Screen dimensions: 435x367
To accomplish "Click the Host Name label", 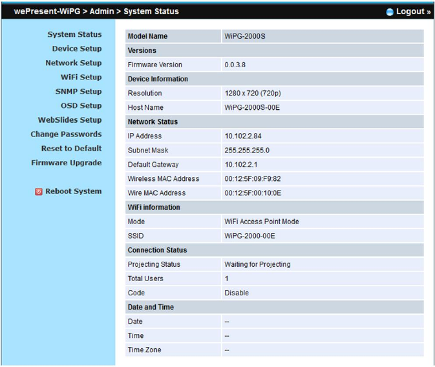I will pyautogui.click(x=145, y=108).
